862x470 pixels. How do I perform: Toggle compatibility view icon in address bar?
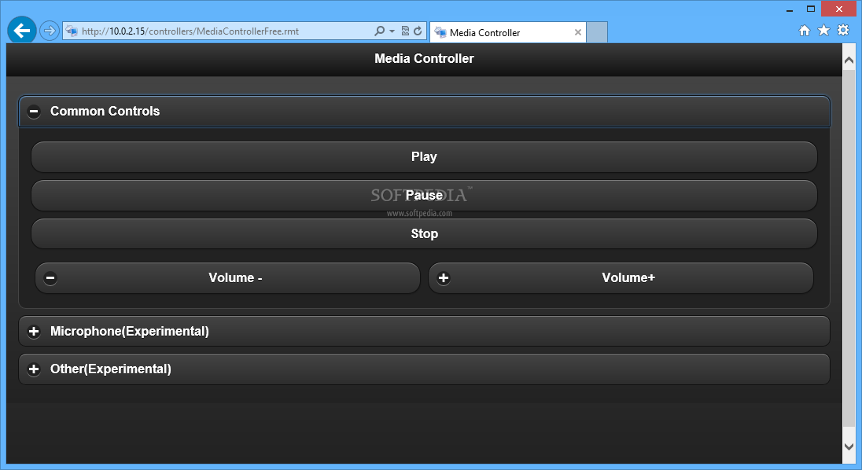pos(405,31)
